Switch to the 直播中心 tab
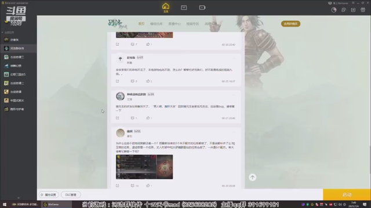This screenshot has width=371, height=208. 174,24
